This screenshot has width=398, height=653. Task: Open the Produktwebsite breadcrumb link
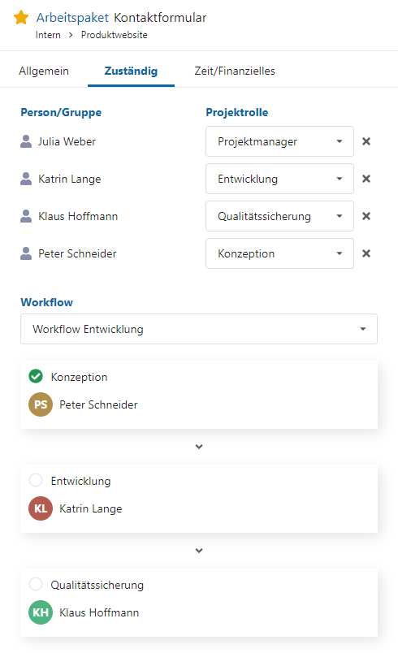point(114,35)
